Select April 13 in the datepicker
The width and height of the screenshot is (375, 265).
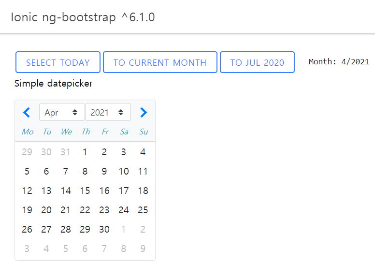coord(46,191)
